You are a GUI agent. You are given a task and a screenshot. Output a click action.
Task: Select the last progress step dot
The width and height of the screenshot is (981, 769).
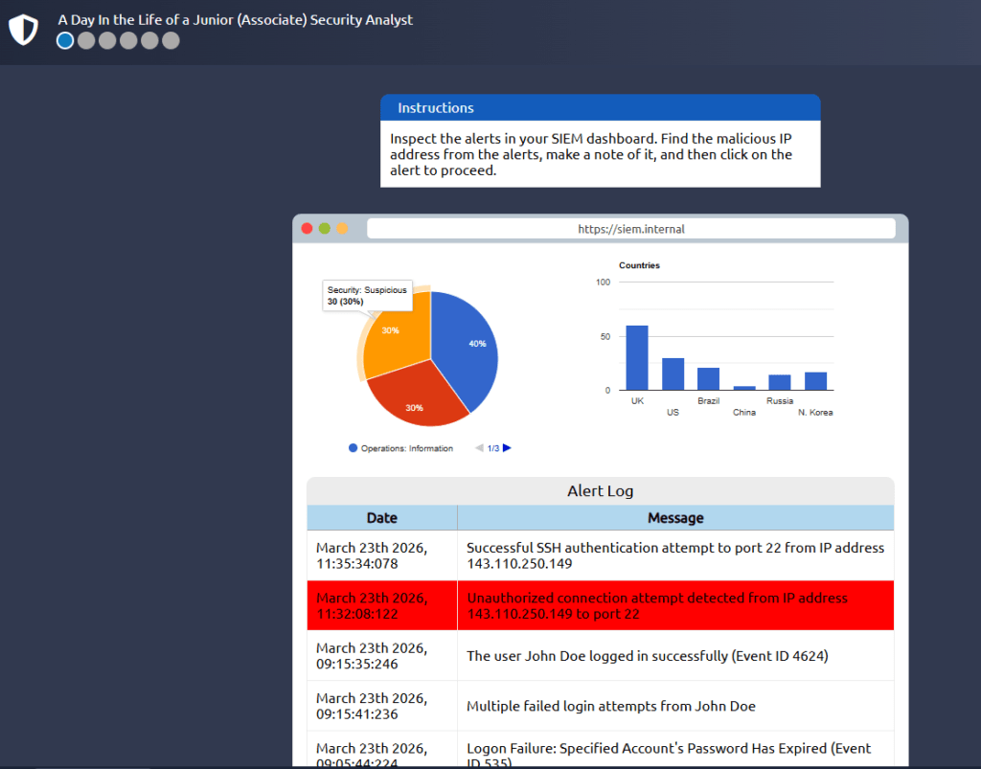click(x=171, y=40)
